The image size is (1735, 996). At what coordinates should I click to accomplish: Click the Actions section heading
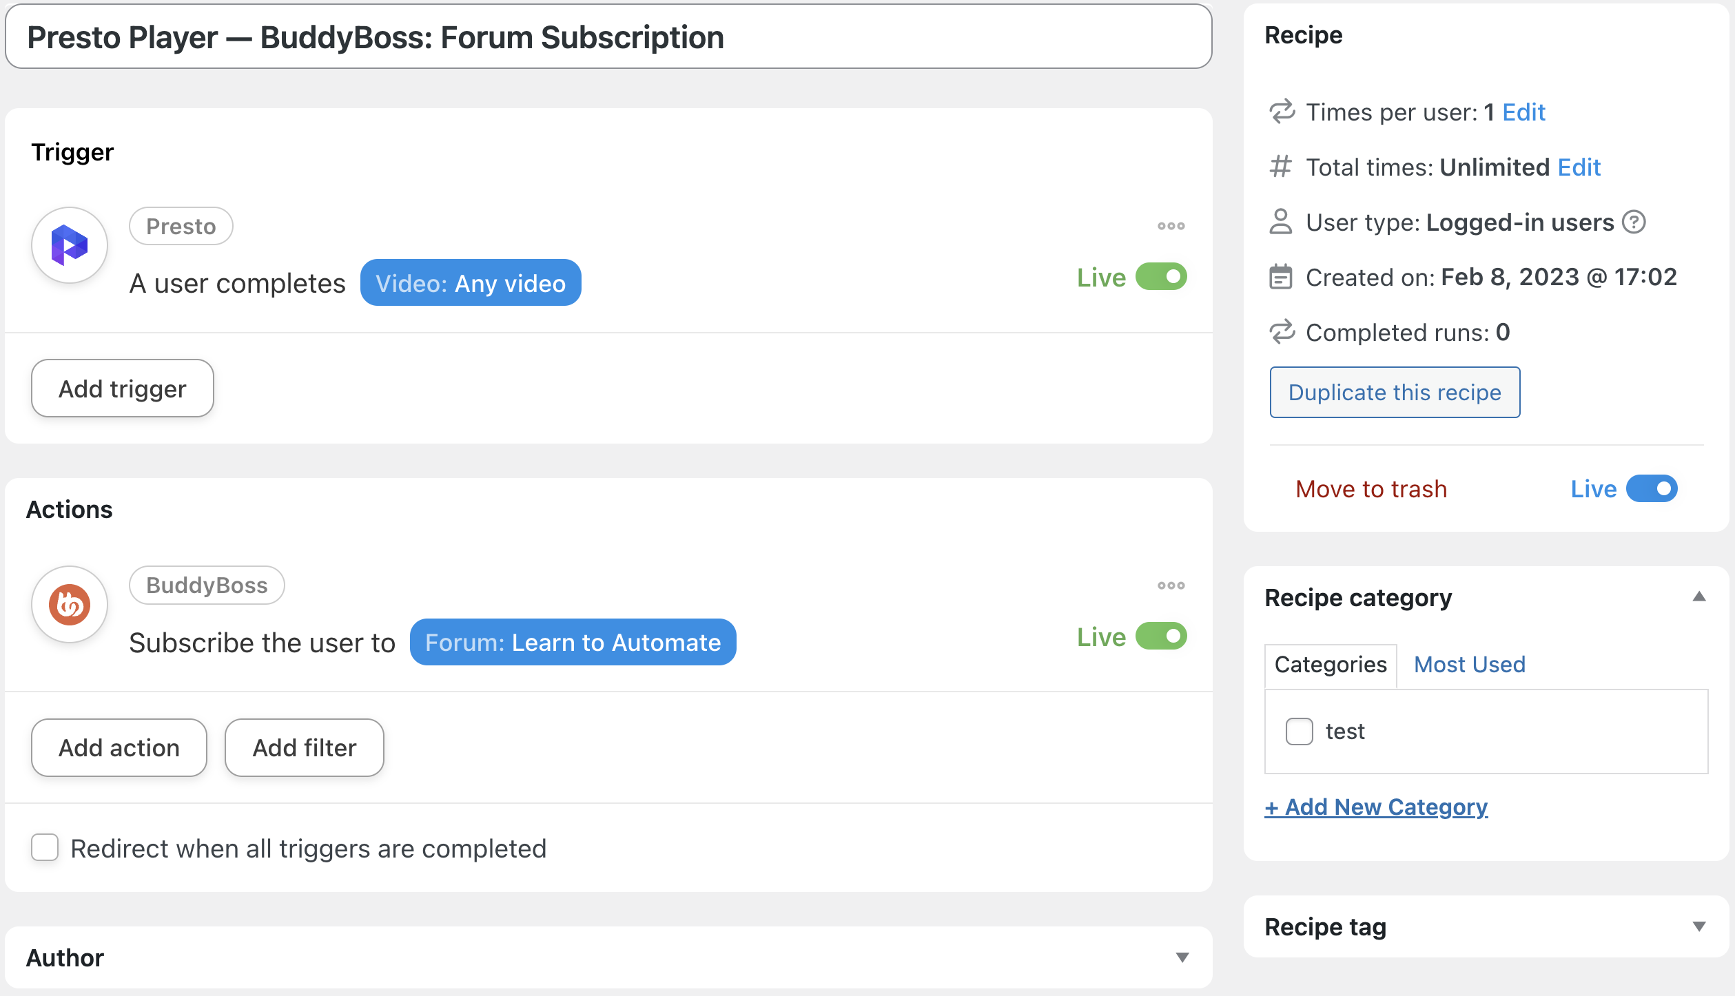point(69,510)
